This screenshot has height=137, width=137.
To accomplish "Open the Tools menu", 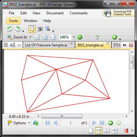I will pyautogui.click(x=13, y=21).
